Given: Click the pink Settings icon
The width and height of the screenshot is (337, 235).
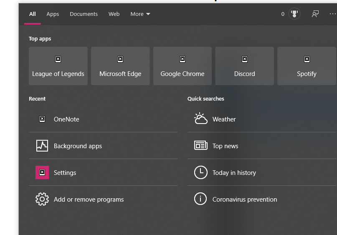Looking at the screenshot, I should tap(42, 172).
